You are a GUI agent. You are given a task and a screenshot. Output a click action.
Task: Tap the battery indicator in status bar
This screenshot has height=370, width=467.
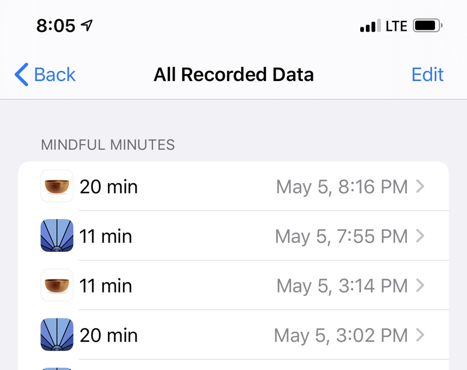[x=427, y=26]
